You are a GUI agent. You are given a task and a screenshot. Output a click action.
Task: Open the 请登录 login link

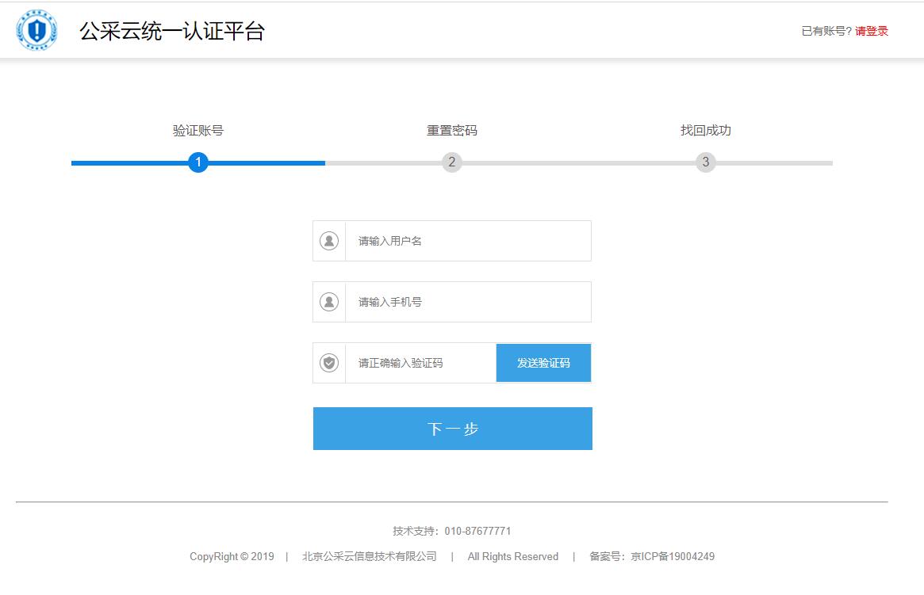click(x=872, y=31)
